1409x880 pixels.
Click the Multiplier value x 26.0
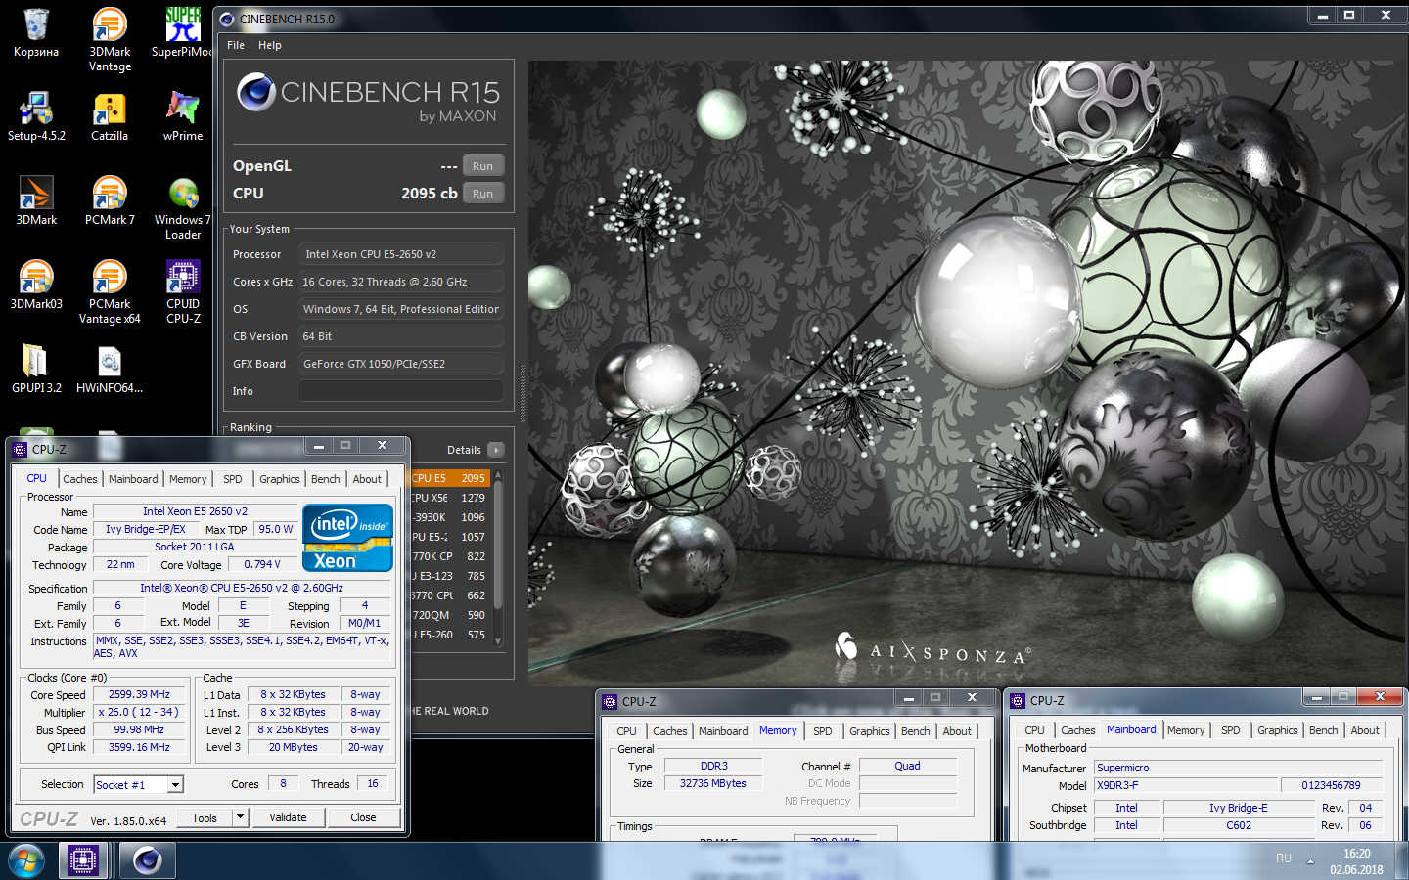click(139, 712)
